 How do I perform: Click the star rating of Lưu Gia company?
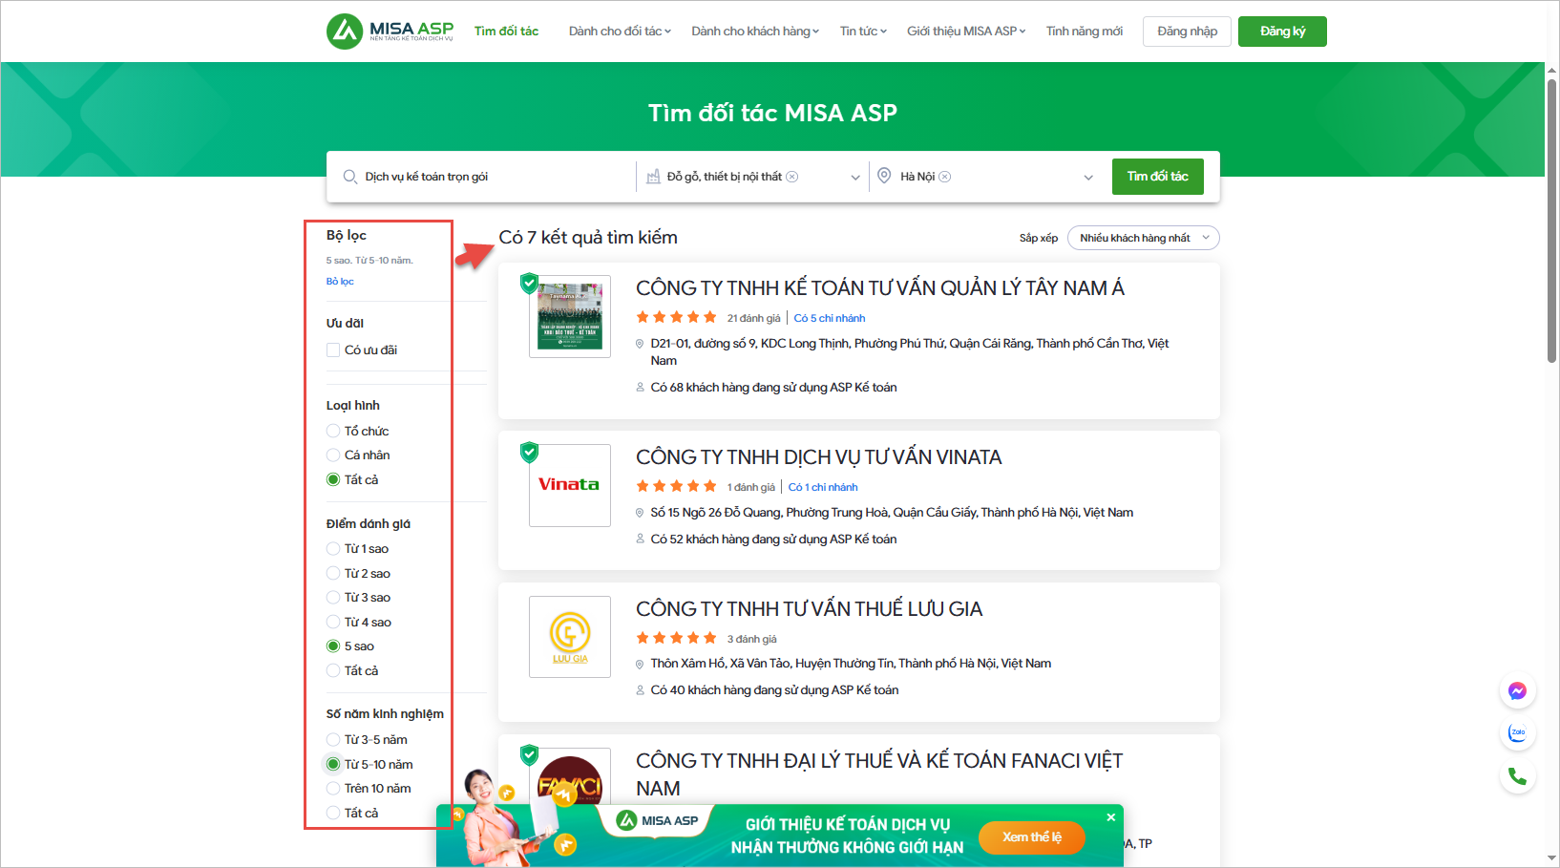pyautogui.click(x=676, y=638)
